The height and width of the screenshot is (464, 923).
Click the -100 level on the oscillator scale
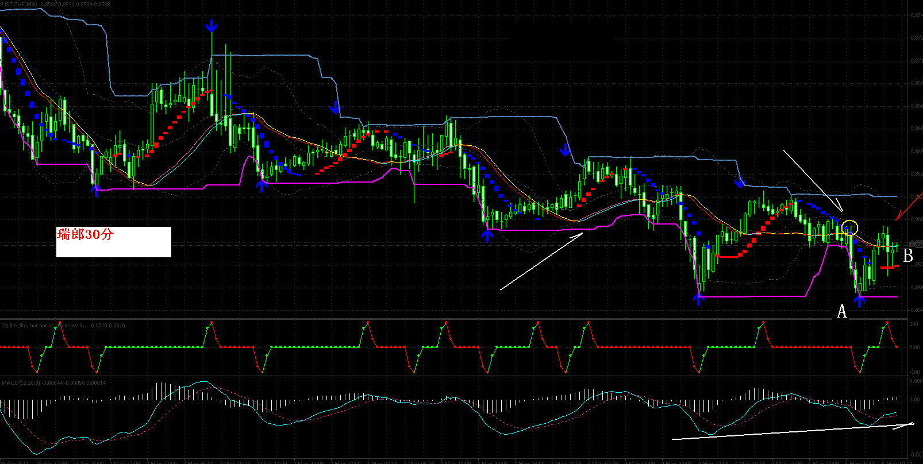pos(914,372)
